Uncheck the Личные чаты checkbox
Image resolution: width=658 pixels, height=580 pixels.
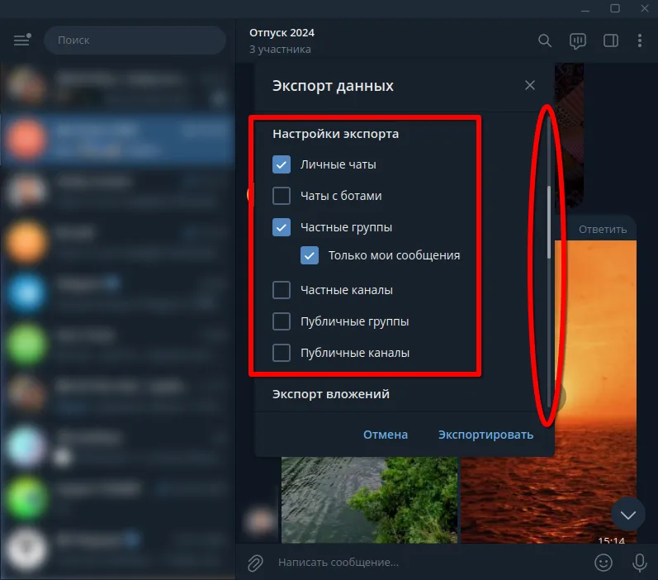pos(282,164)
